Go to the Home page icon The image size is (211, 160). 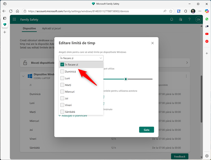(x=17, y=11)
